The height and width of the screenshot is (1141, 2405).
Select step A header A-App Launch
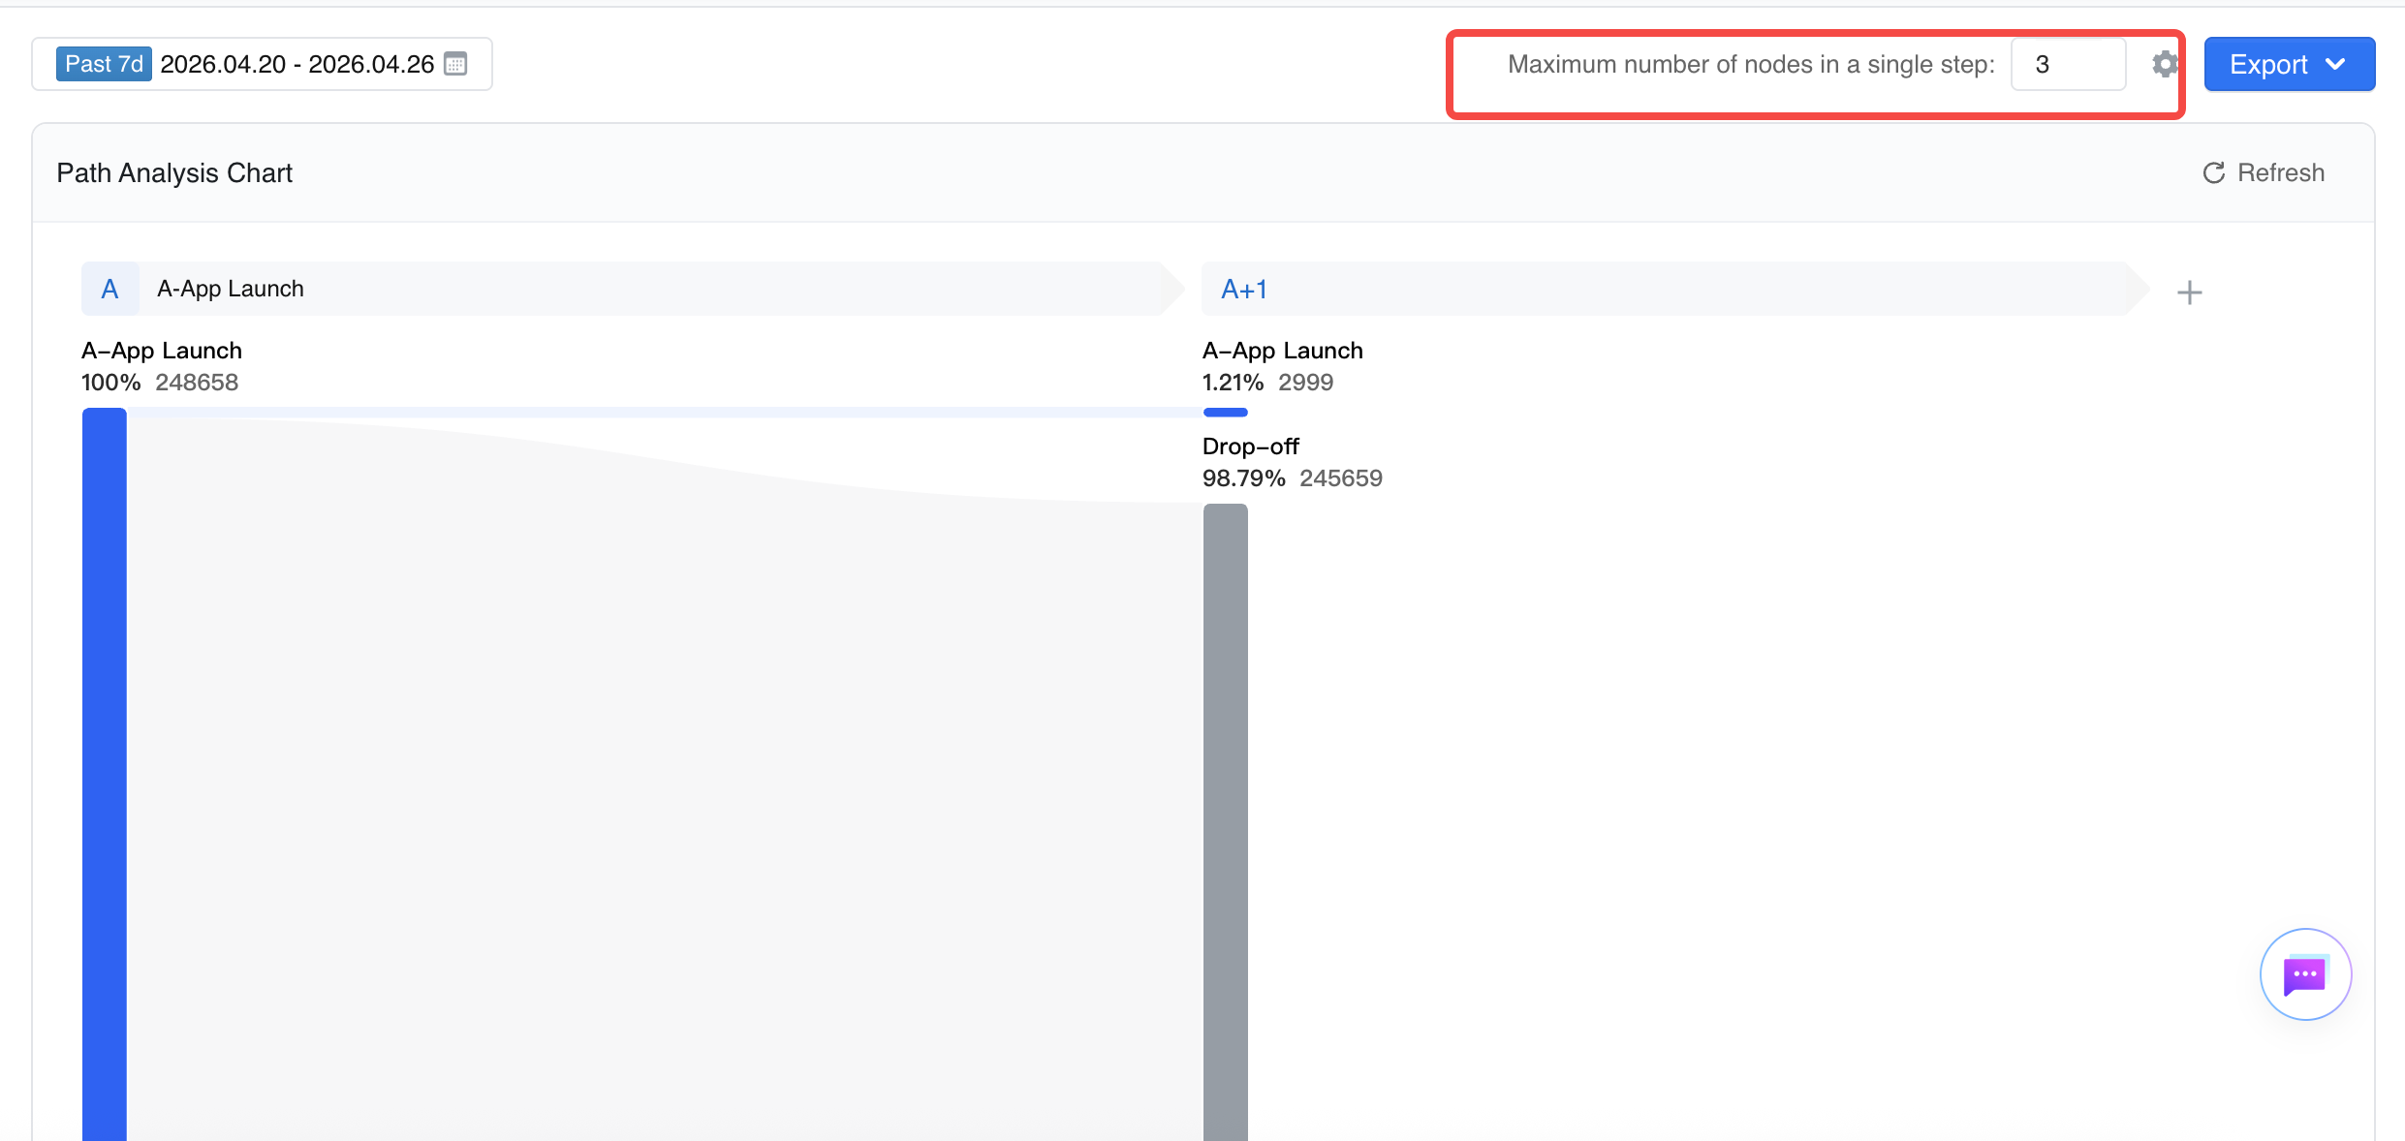coord(633,289)
